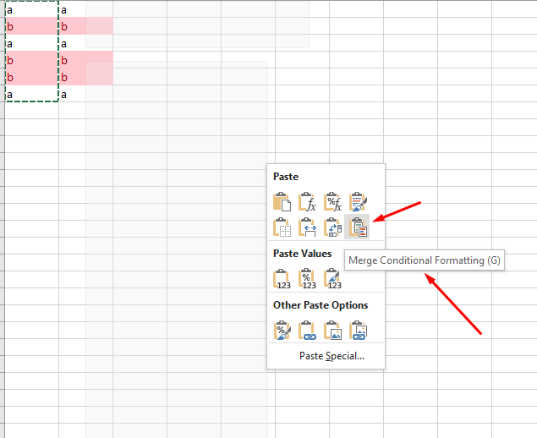Select Values & Number Formatting (%123) icon
The width and height of the screenshot is (537, 438).
click(x=307, y=279)
